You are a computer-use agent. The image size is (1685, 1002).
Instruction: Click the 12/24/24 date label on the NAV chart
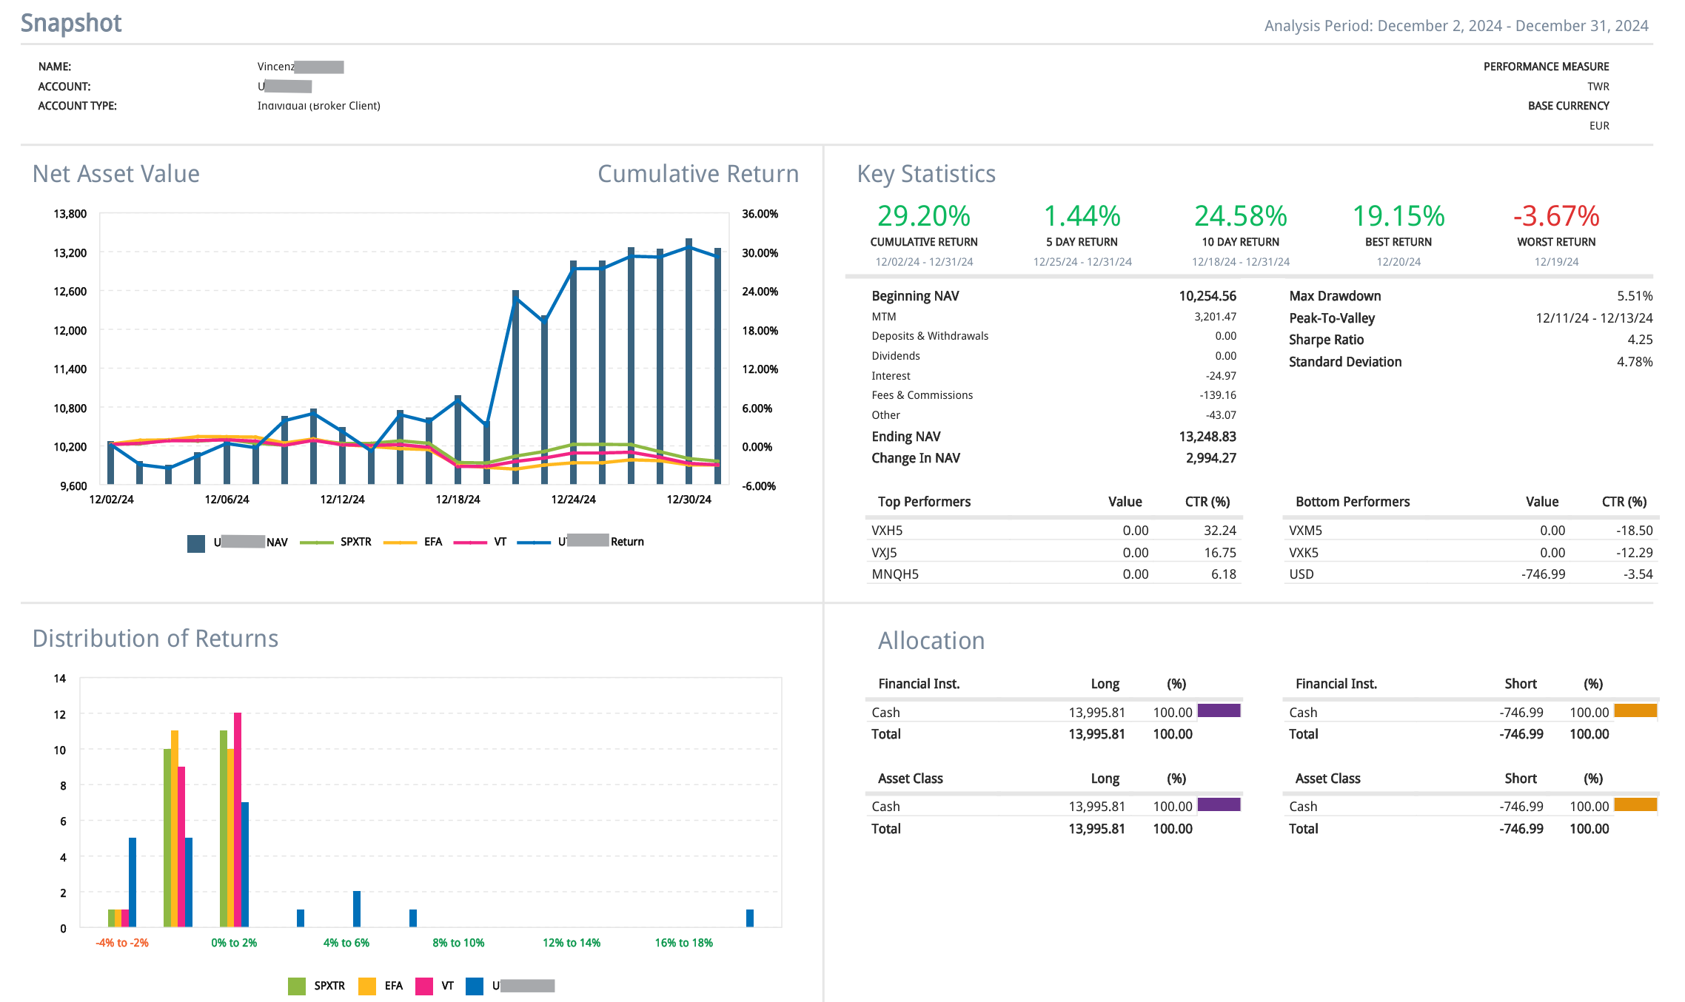(573, 500)
